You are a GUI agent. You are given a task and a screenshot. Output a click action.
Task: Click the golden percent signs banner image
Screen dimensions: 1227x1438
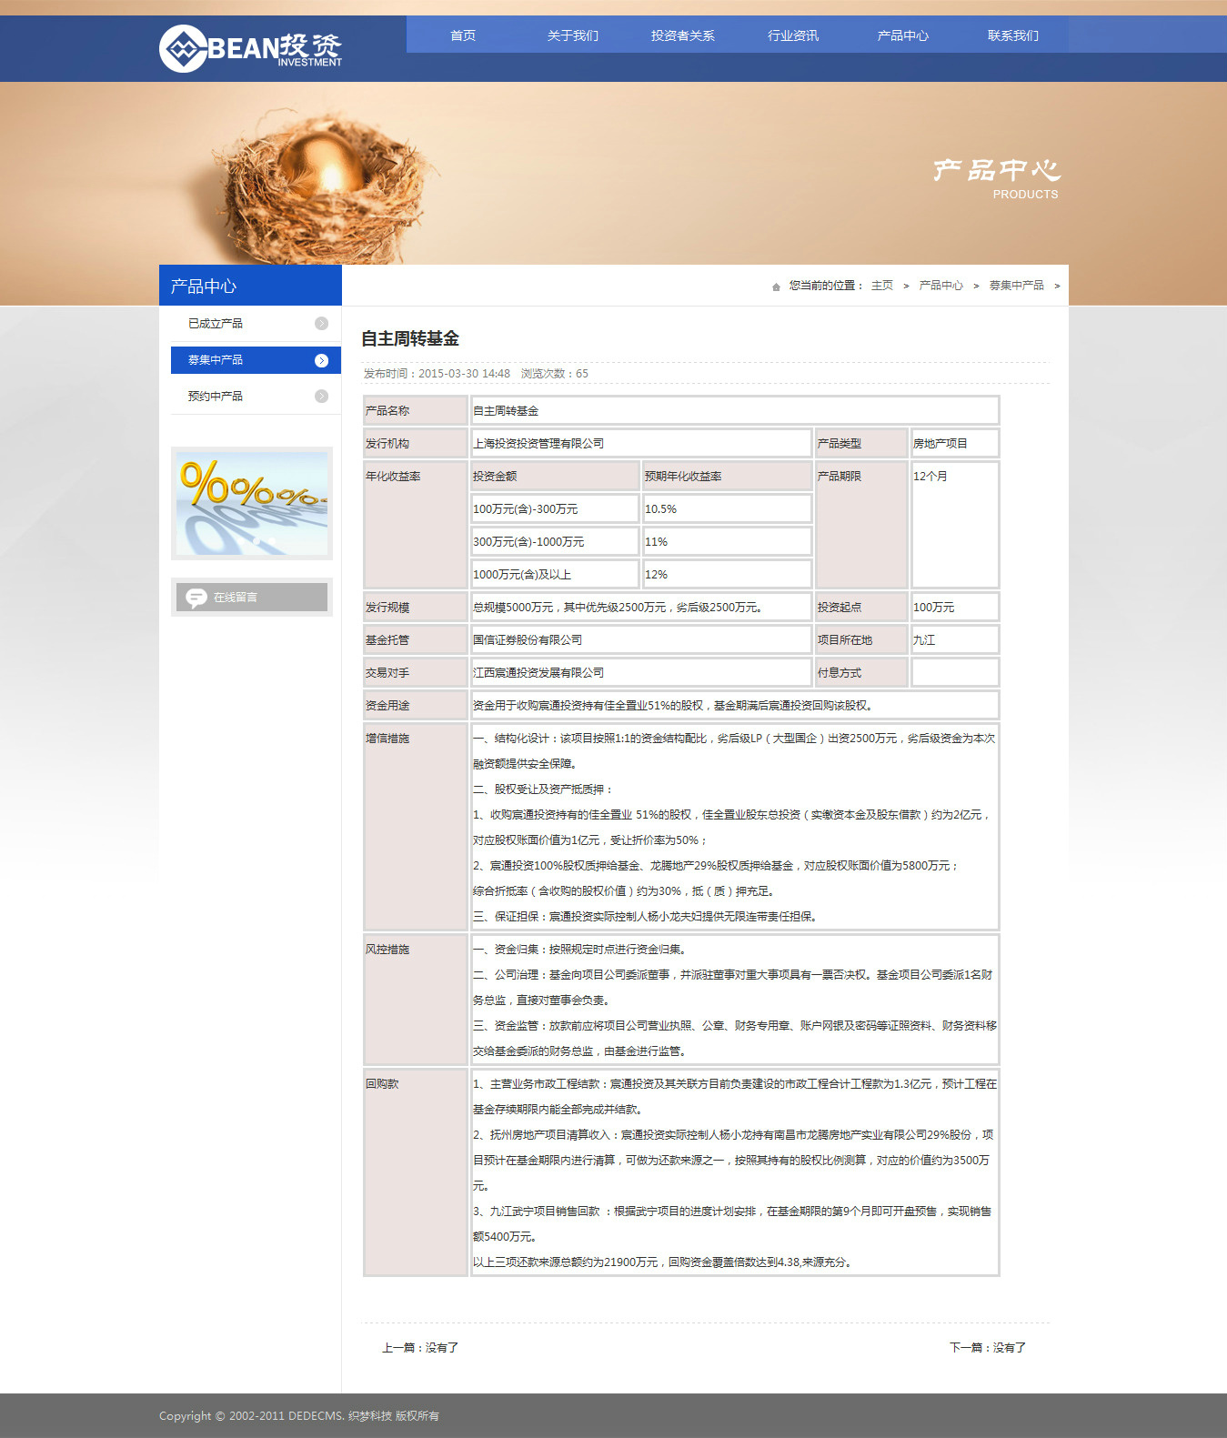(252, 504)
